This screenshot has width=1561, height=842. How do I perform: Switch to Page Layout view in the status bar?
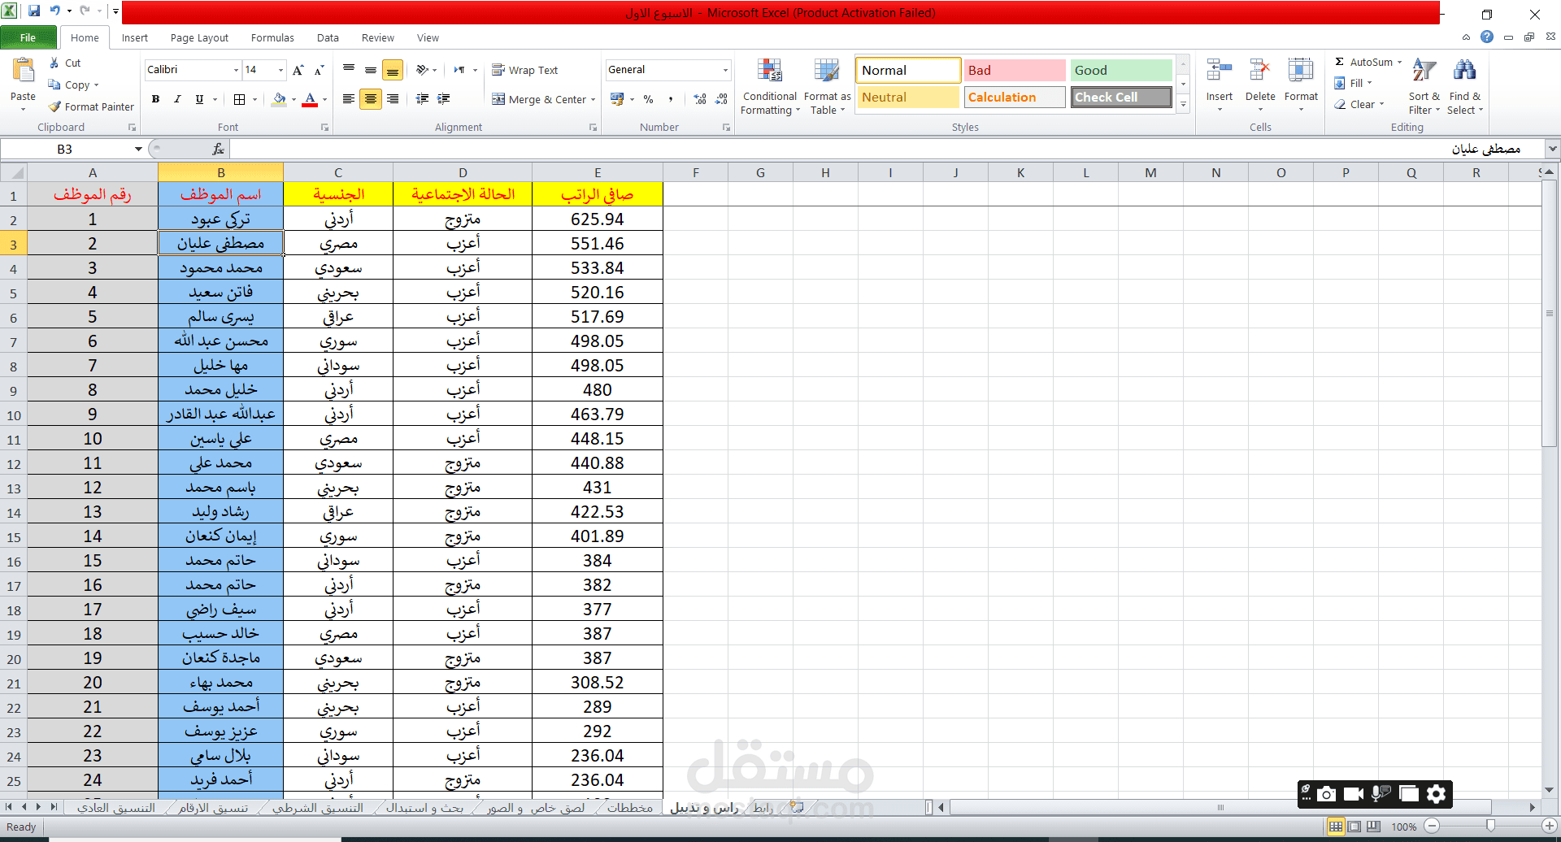1354,827
